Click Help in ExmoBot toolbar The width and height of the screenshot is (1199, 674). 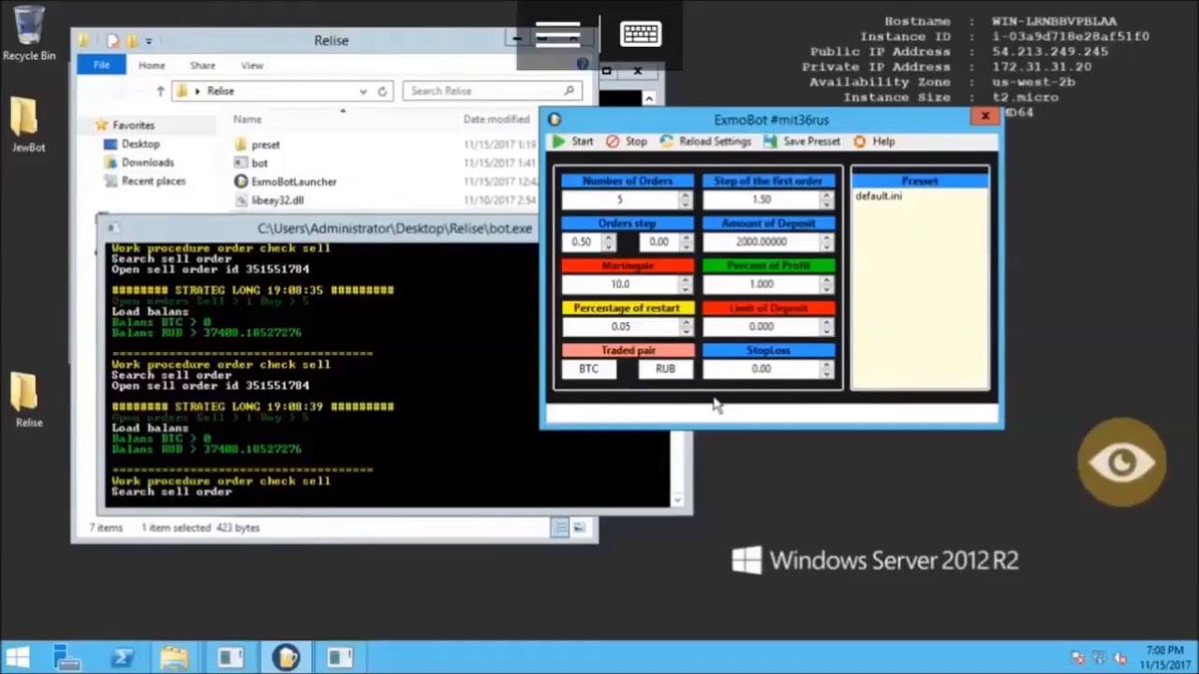point(883,141)
